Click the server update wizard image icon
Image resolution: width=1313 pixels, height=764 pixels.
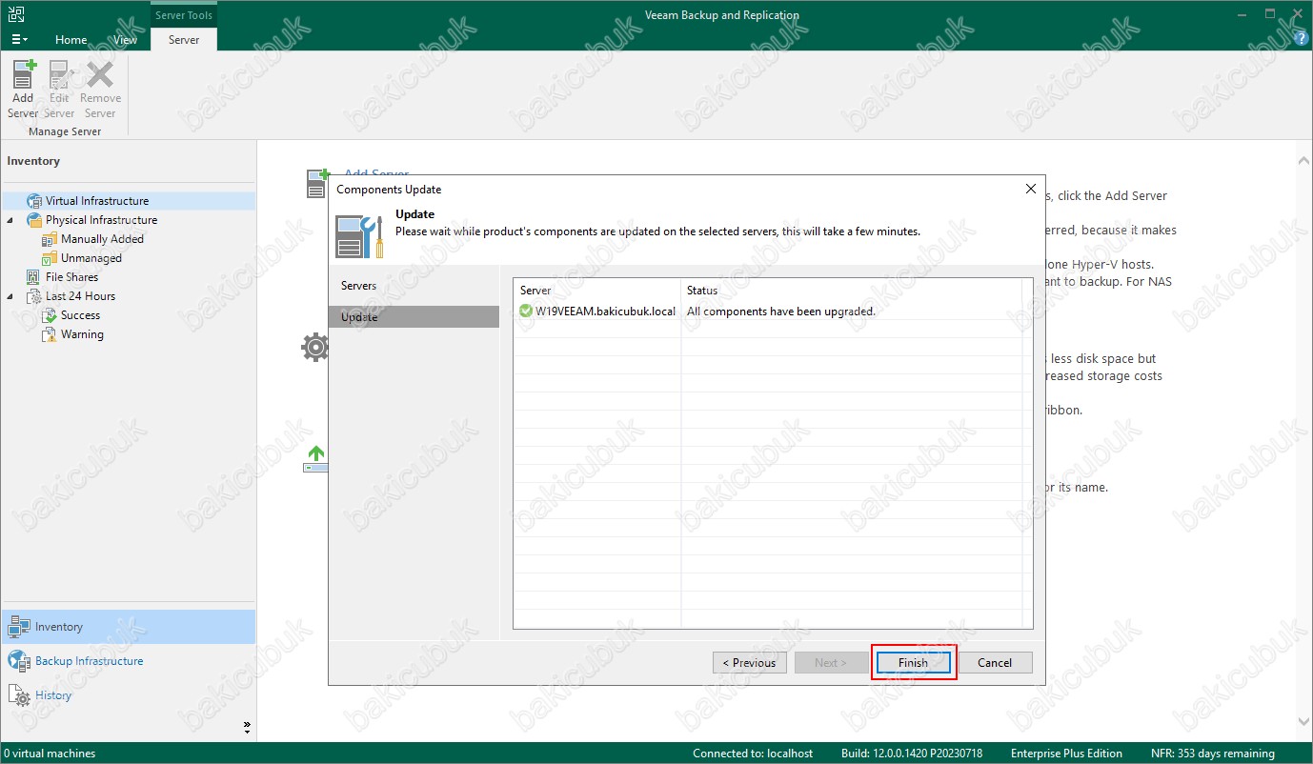coord(359,236)
